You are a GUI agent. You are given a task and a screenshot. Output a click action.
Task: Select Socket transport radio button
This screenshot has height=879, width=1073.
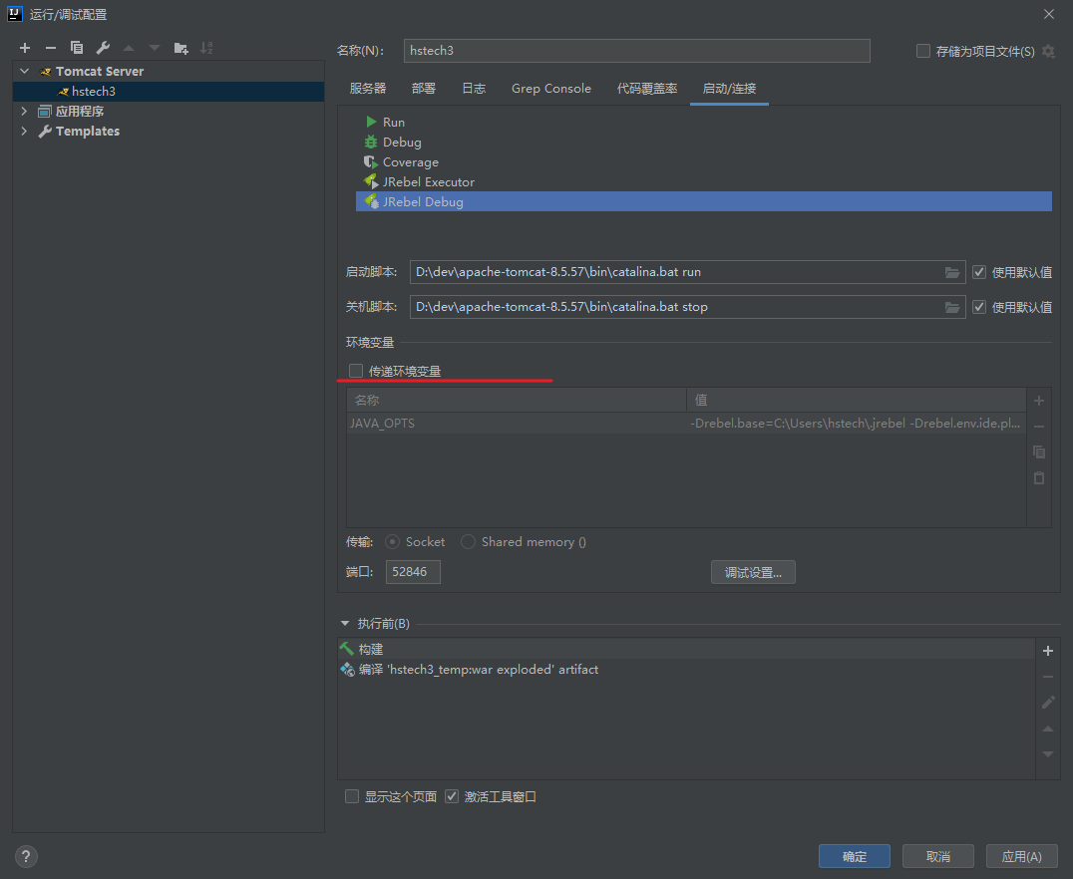point(392,542)
